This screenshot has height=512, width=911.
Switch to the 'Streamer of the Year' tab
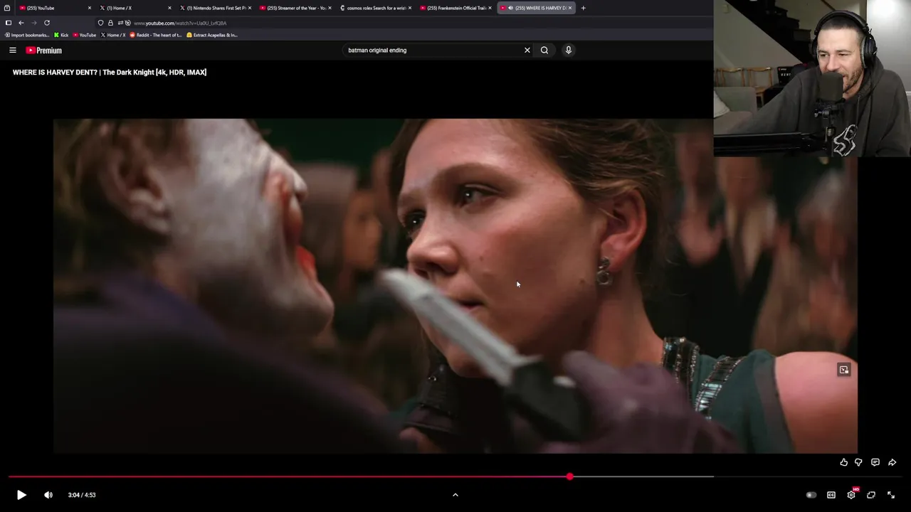coord(293,8)
